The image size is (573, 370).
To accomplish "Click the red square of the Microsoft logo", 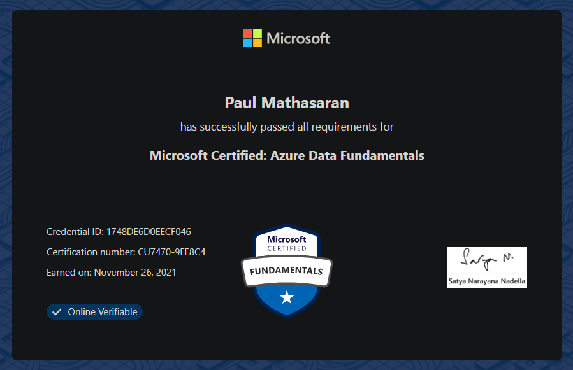I will (x=248, y=34).
